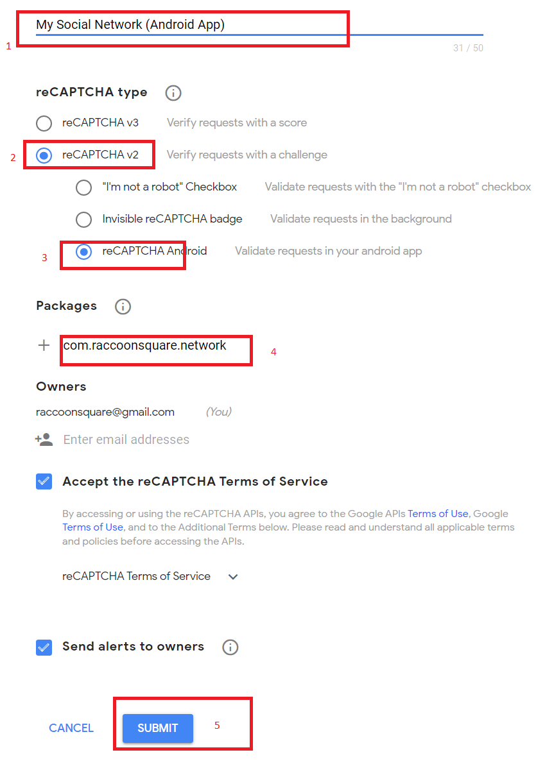Expand the reCAPTCHA Terms of Service section
This screenshot has height=766, width=554.
tap(232, 576)
